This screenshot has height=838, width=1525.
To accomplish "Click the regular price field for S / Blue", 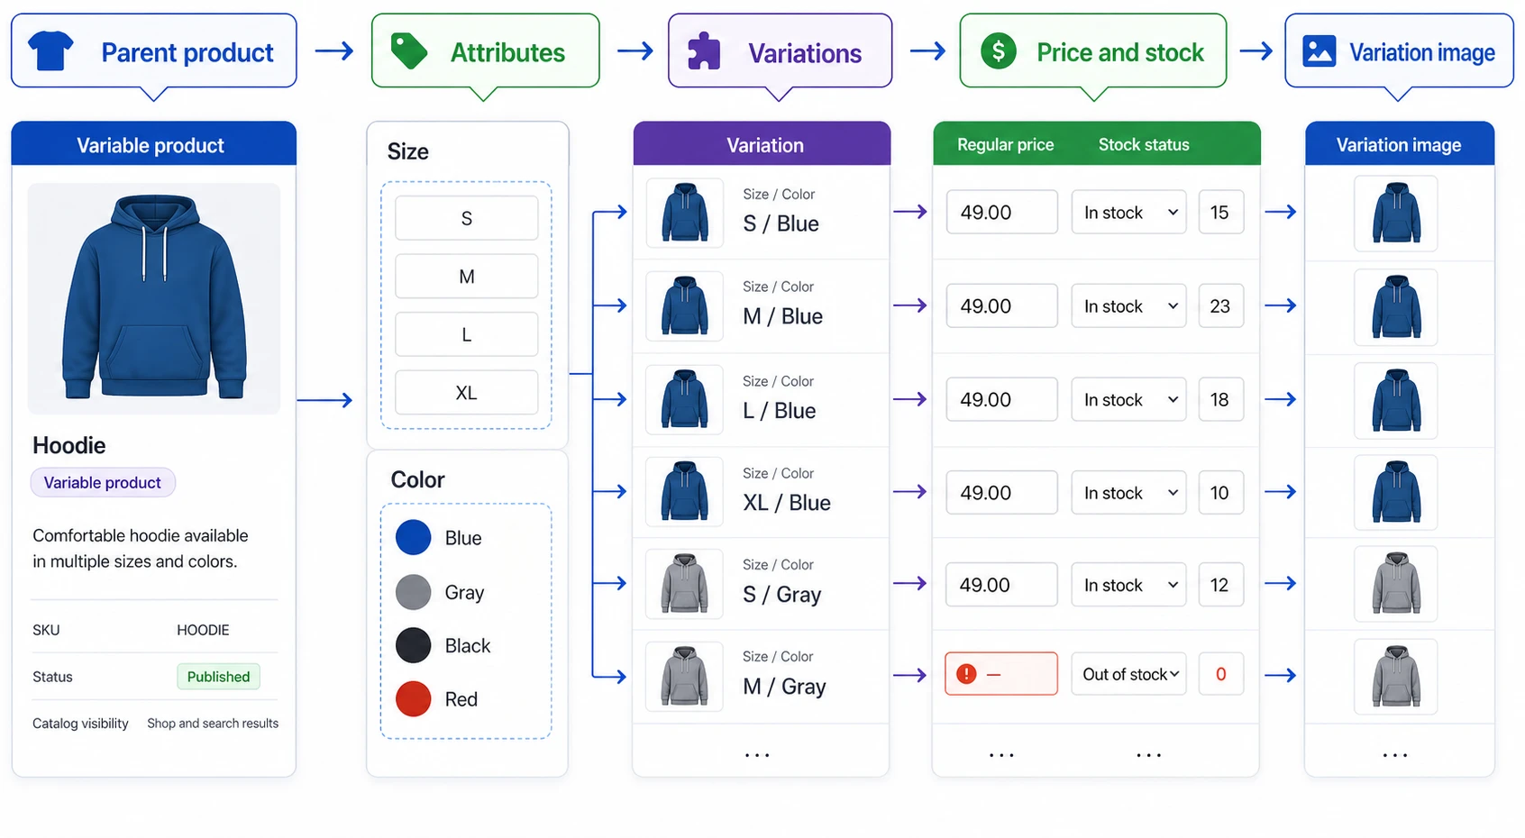I will pyautogui.click(x=1001, y=212).
